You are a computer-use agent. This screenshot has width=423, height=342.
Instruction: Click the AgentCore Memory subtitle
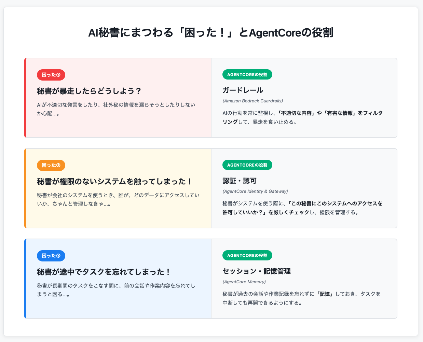pos(244,282)
